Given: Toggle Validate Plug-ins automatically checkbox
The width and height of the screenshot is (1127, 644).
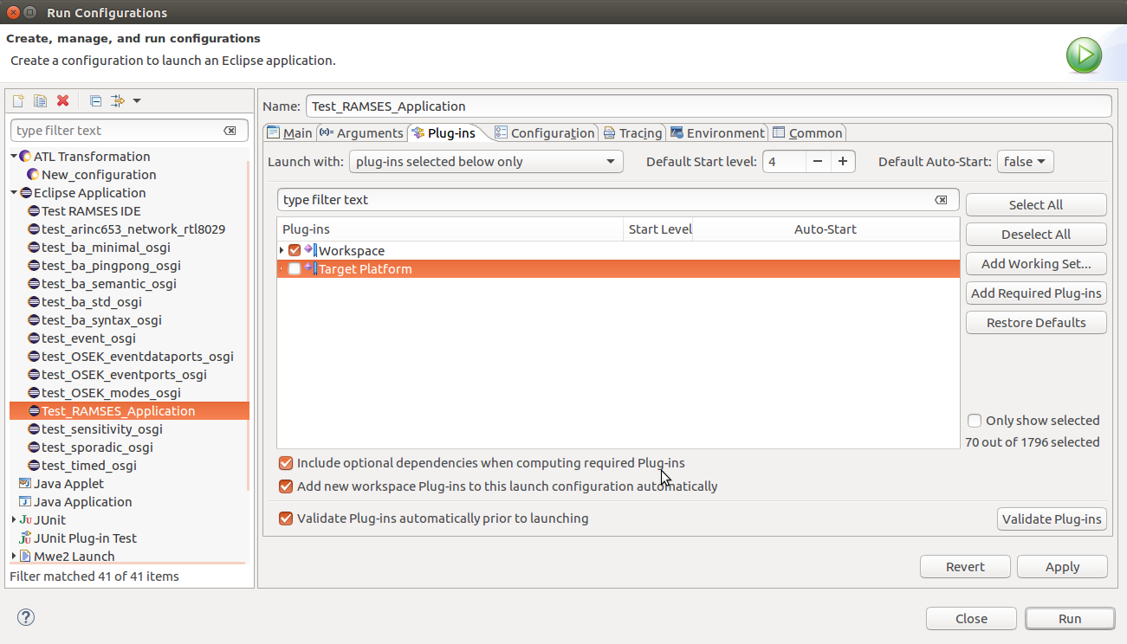Looking at the screenshot, I should (286, 518).
